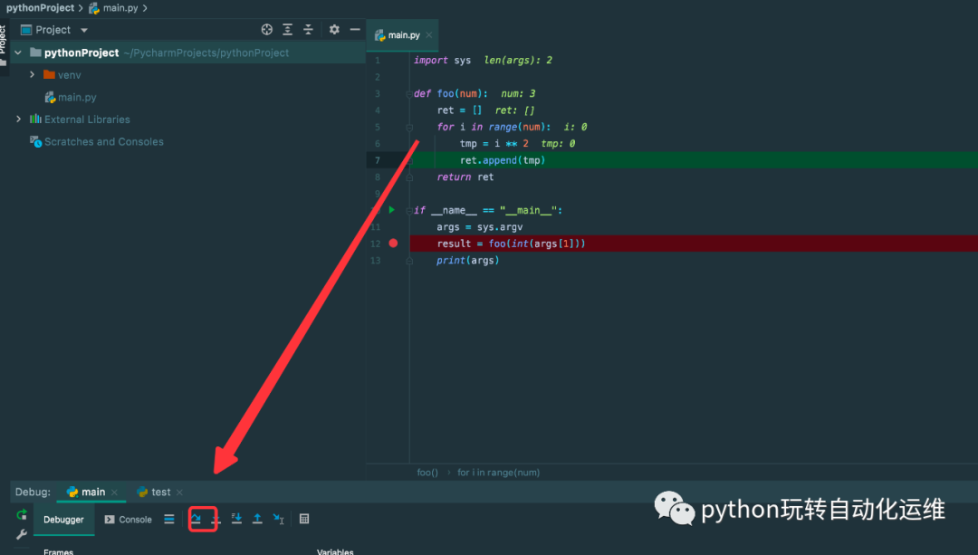The height and width of the screenshot is (555, 978).
Task: Click the 'print(args)' code line
Action: point(468,260)
